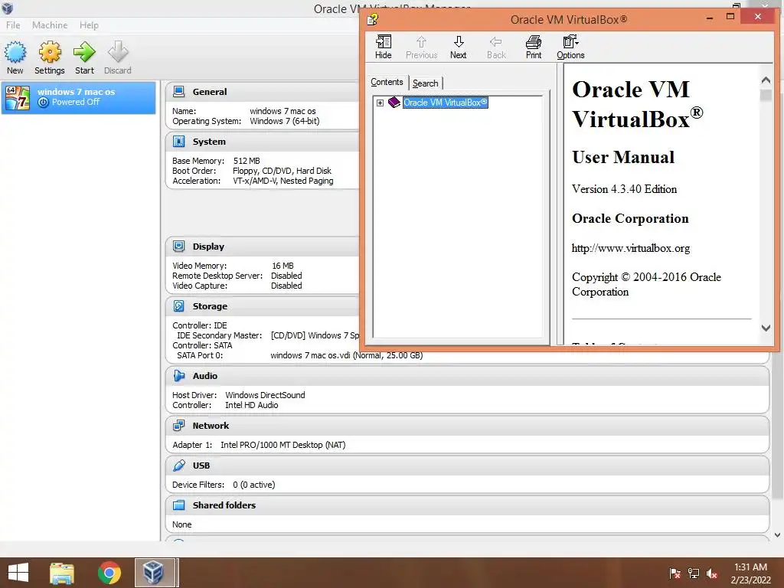
Task: Click the VirtualBox taskbar button
Action: 155,573
